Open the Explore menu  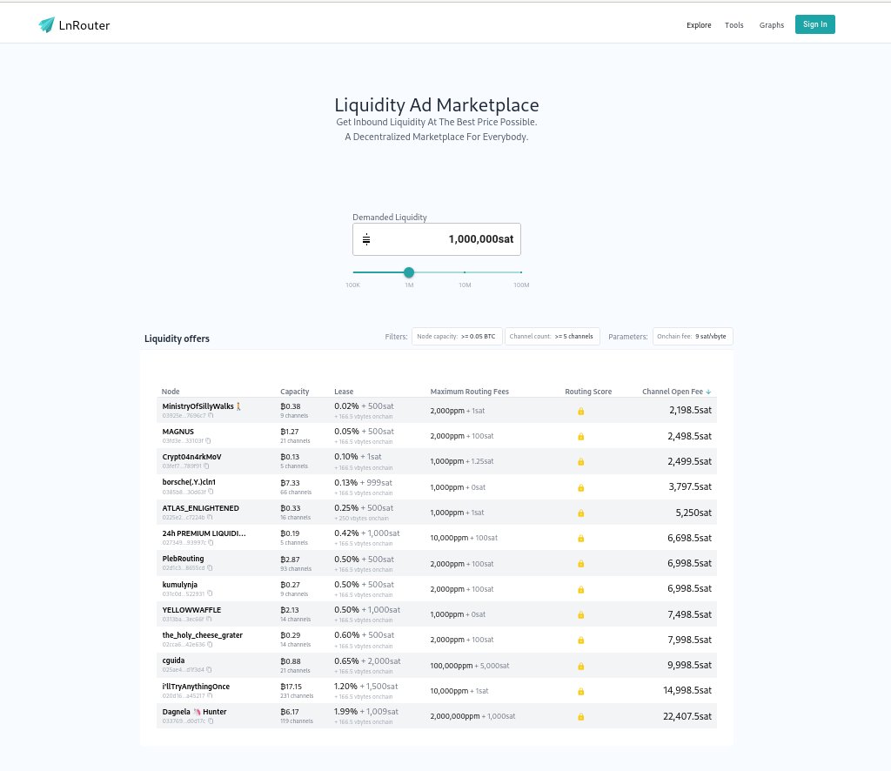(x=699, y=25)
